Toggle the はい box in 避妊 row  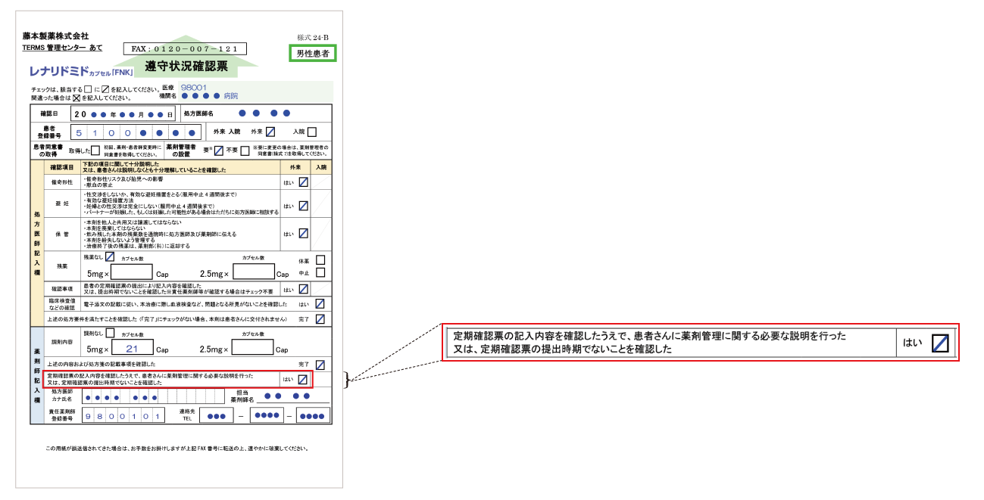[303, 205]
